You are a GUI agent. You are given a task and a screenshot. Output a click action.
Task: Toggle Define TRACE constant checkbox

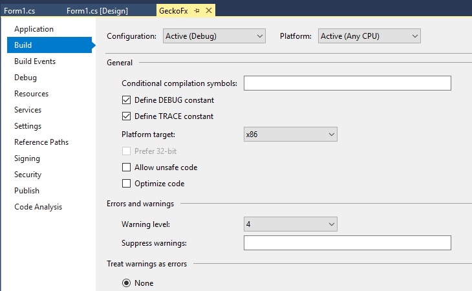pos(126,116)
